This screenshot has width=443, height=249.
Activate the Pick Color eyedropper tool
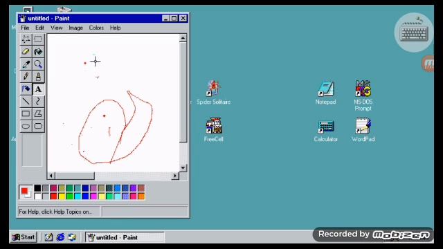[x=26, y=64]
